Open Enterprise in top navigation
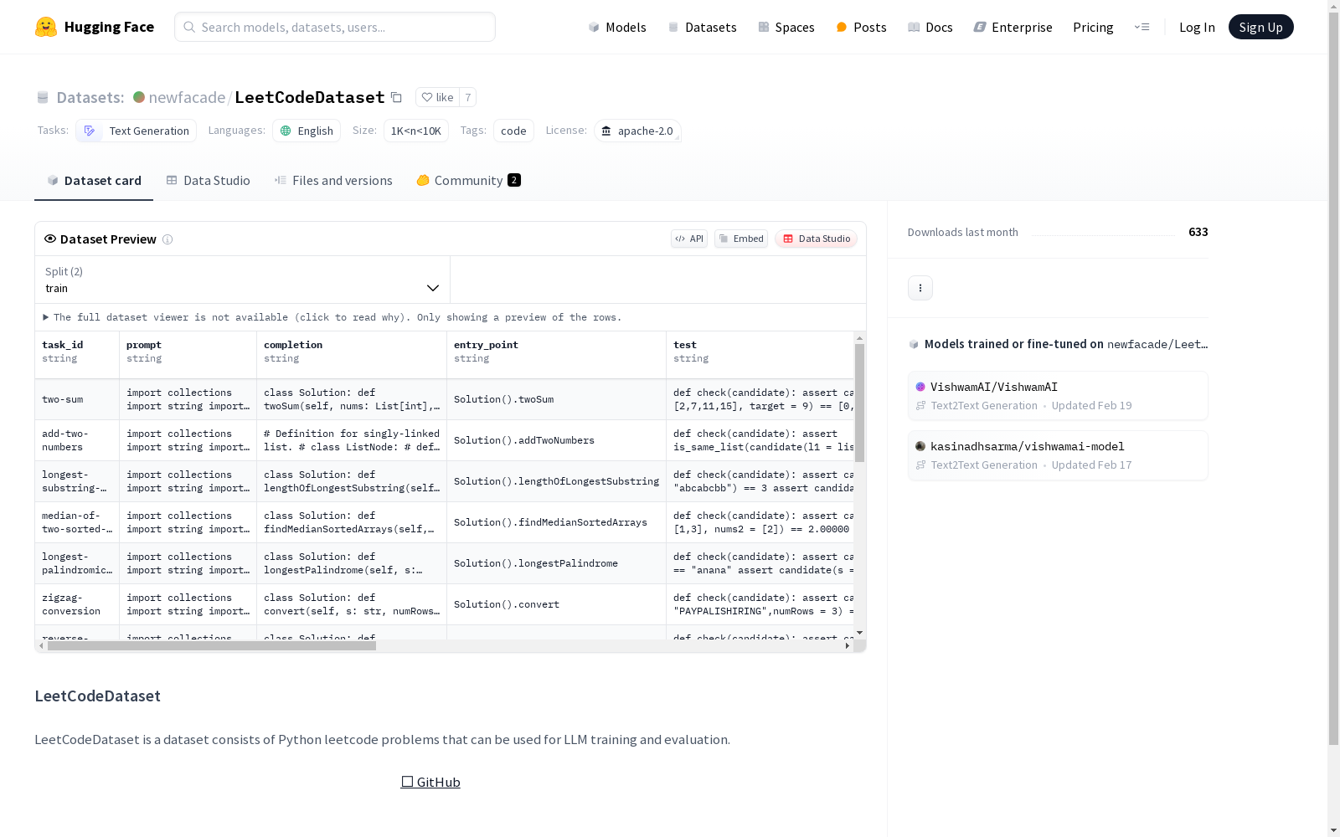This screenshot has width=1340, height=837. tap(1013, 27)
